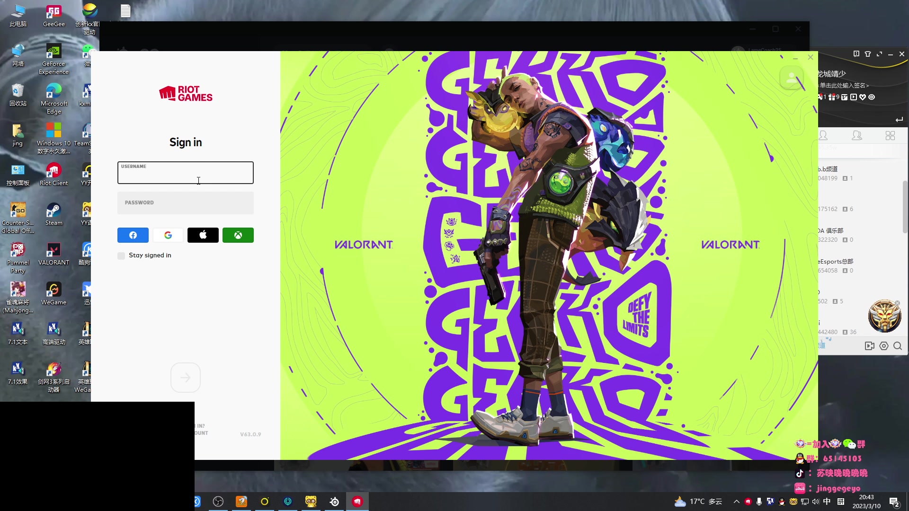Click the Riot Client taskbar button
Image resolution: width=909 pixels, height=511 pixels.
point(357,502)
